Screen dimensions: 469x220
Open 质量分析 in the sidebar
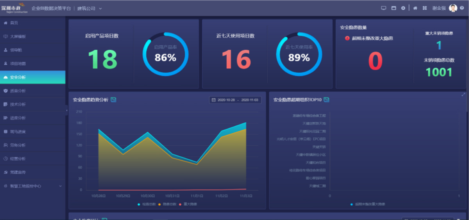(18, 91)
